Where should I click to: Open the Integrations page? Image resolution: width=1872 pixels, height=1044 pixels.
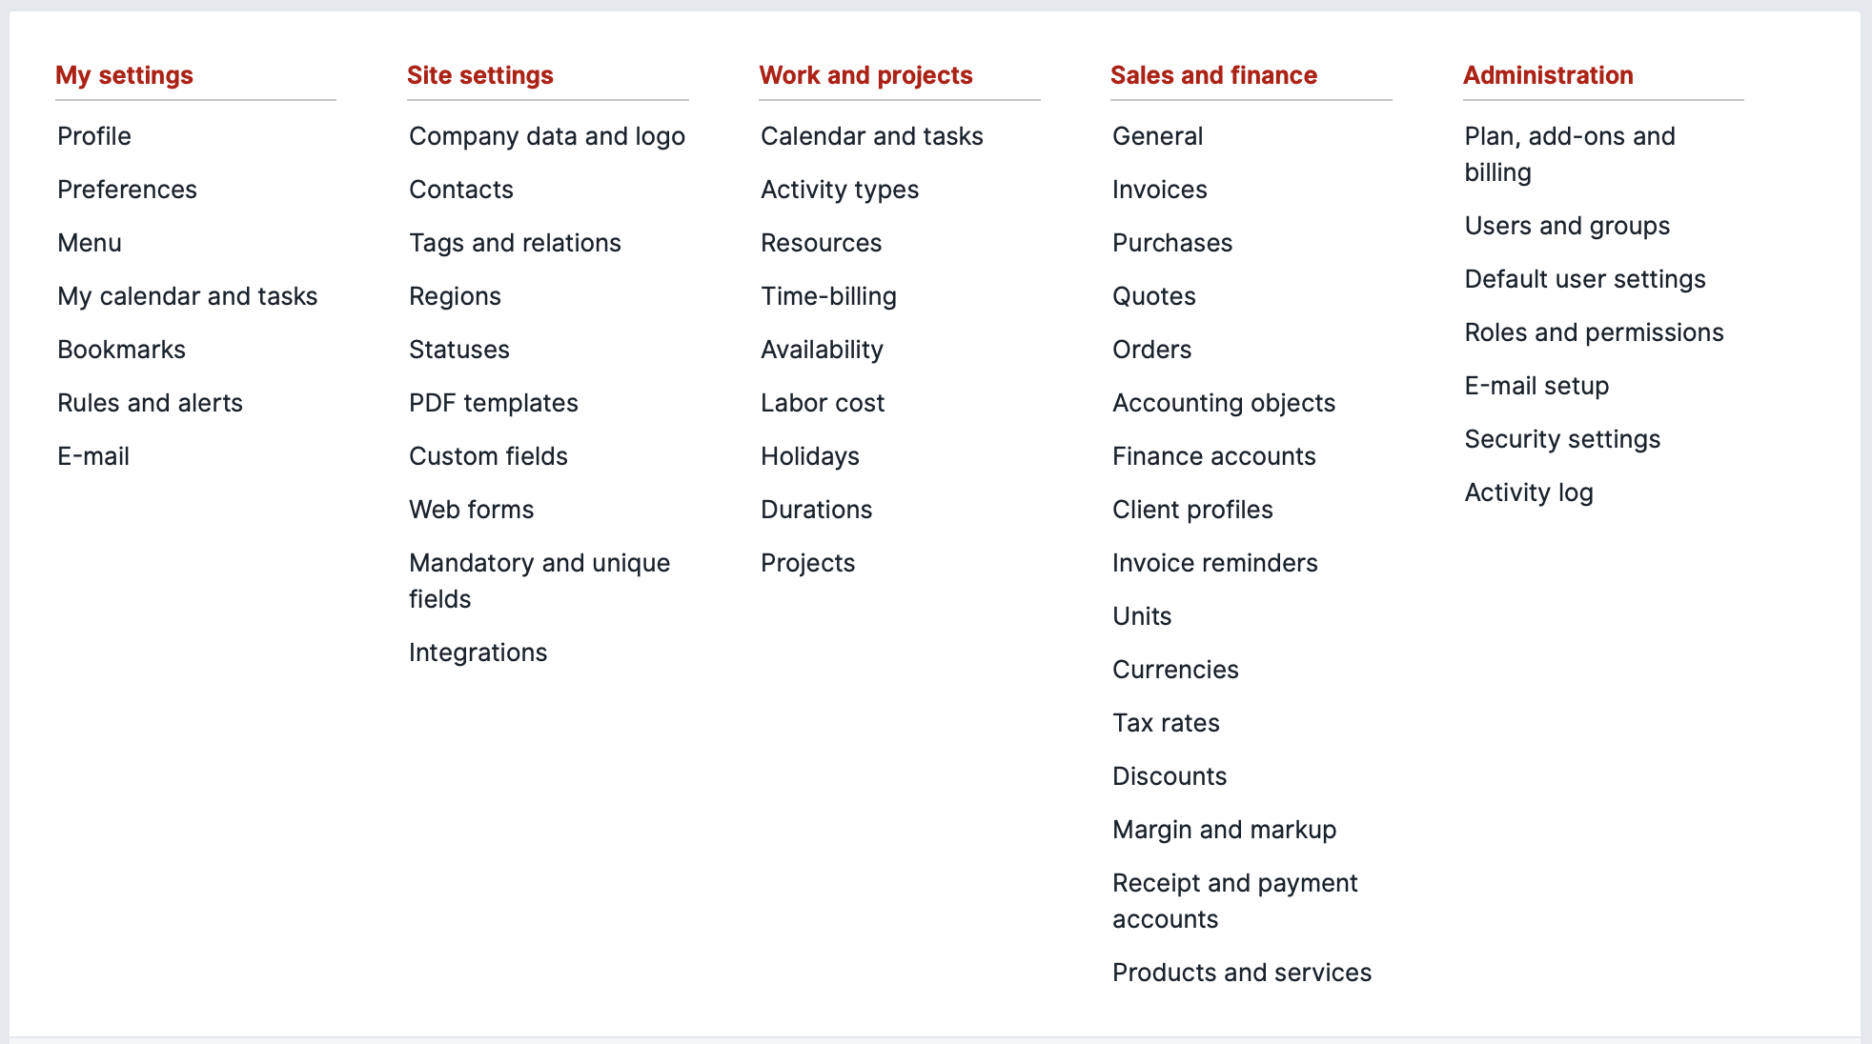point(478,652)
